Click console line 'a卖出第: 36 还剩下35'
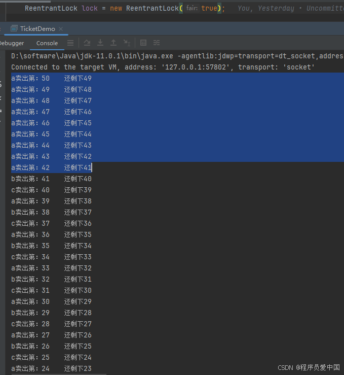This screenshot has height=375, width=344. (51, 234)
